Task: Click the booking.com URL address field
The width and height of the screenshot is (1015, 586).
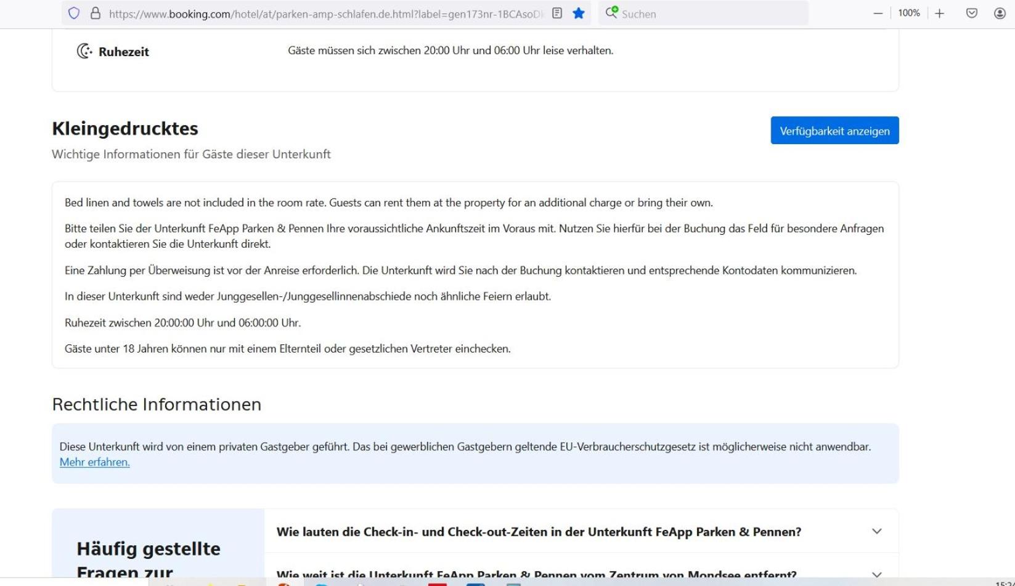Action: (x=326, y=14)
